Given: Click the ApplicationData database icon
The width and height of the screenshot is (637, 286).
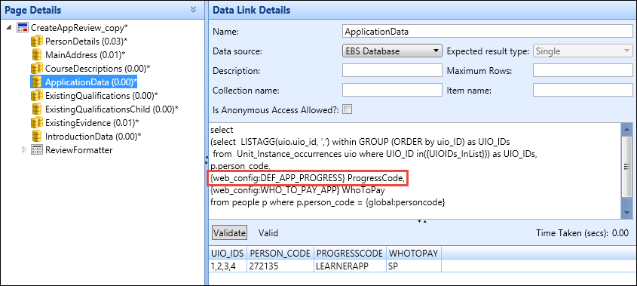Looking at the screenshot, I should [x=37, y=81].
